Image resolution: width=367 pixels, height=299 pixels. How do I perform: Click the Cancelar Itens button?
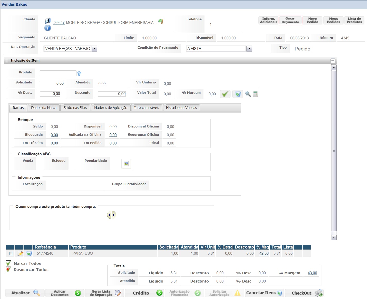click(264, 293)
